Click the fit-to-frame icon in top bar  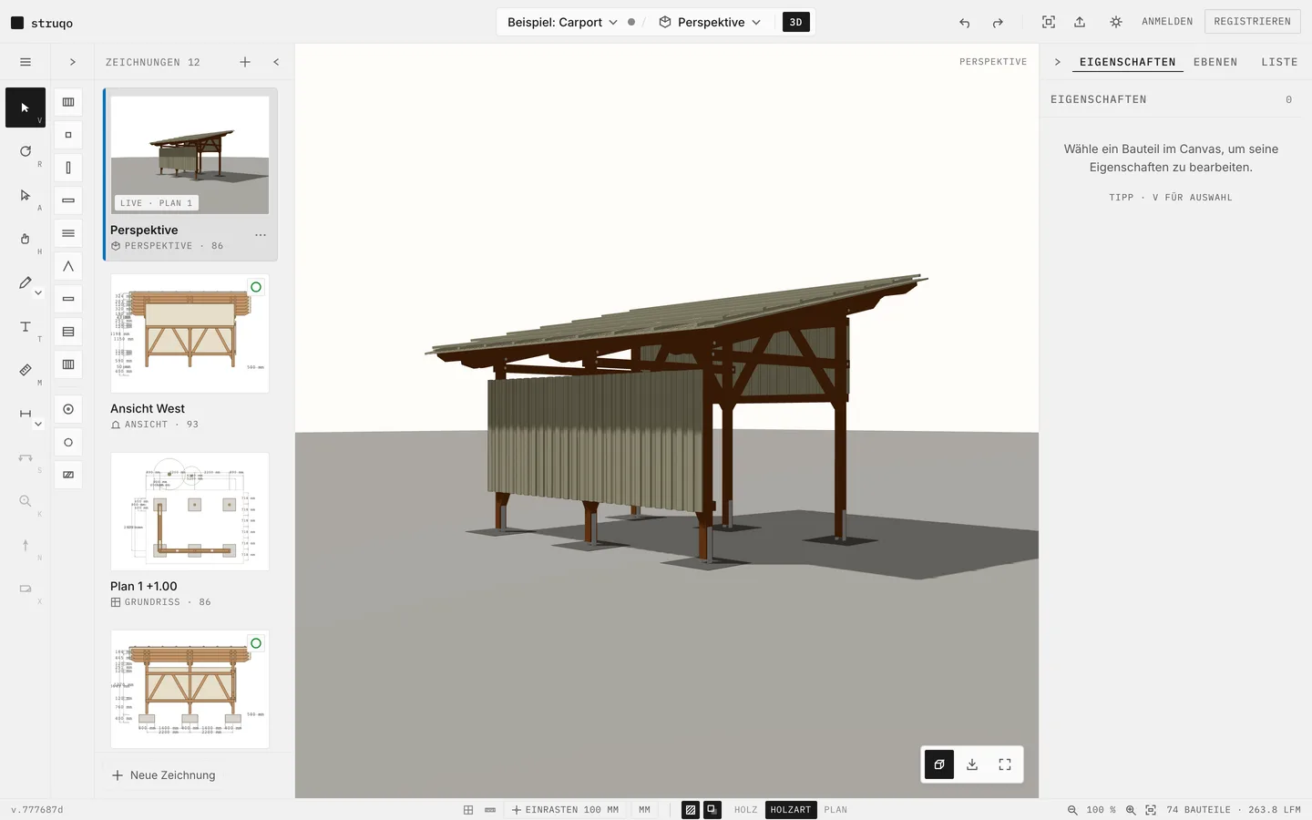click(1049, 22)
